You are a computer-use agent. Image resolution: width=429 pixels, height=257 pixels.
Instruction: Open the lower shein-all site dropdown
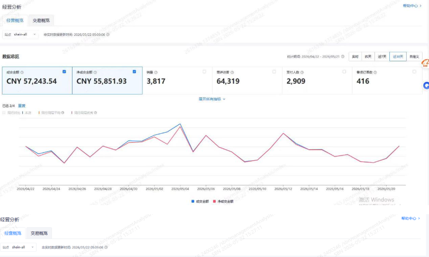pos(19,247)
